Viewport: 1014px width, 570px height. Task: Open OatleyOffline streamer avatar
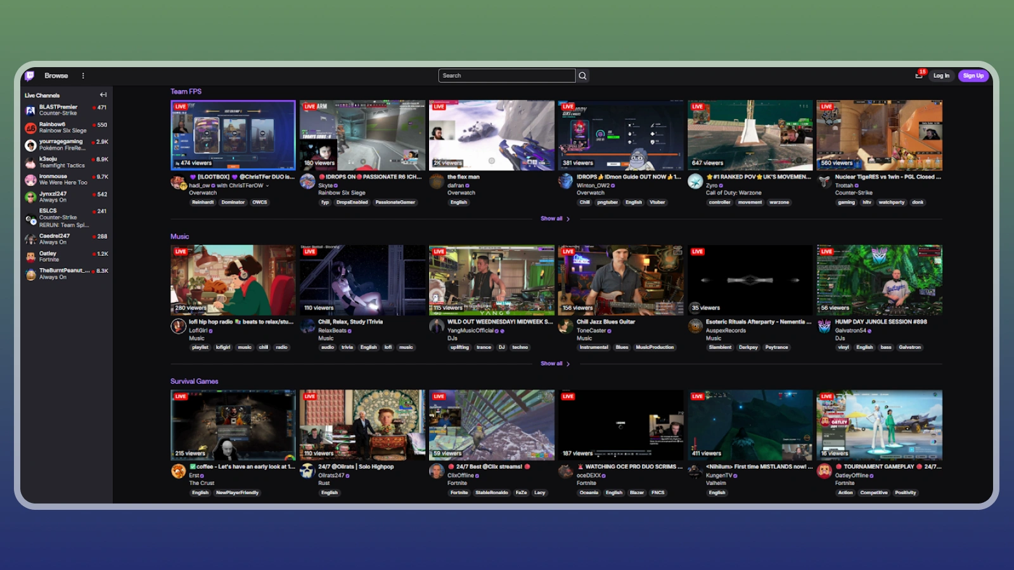[x=824, y=471]
